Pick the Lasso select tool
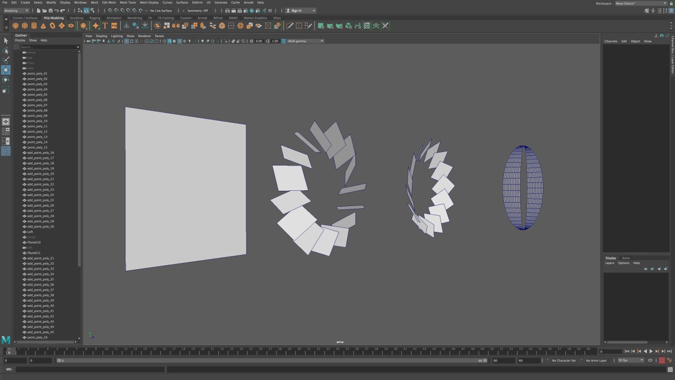The image size is (675, 380). 6,50
